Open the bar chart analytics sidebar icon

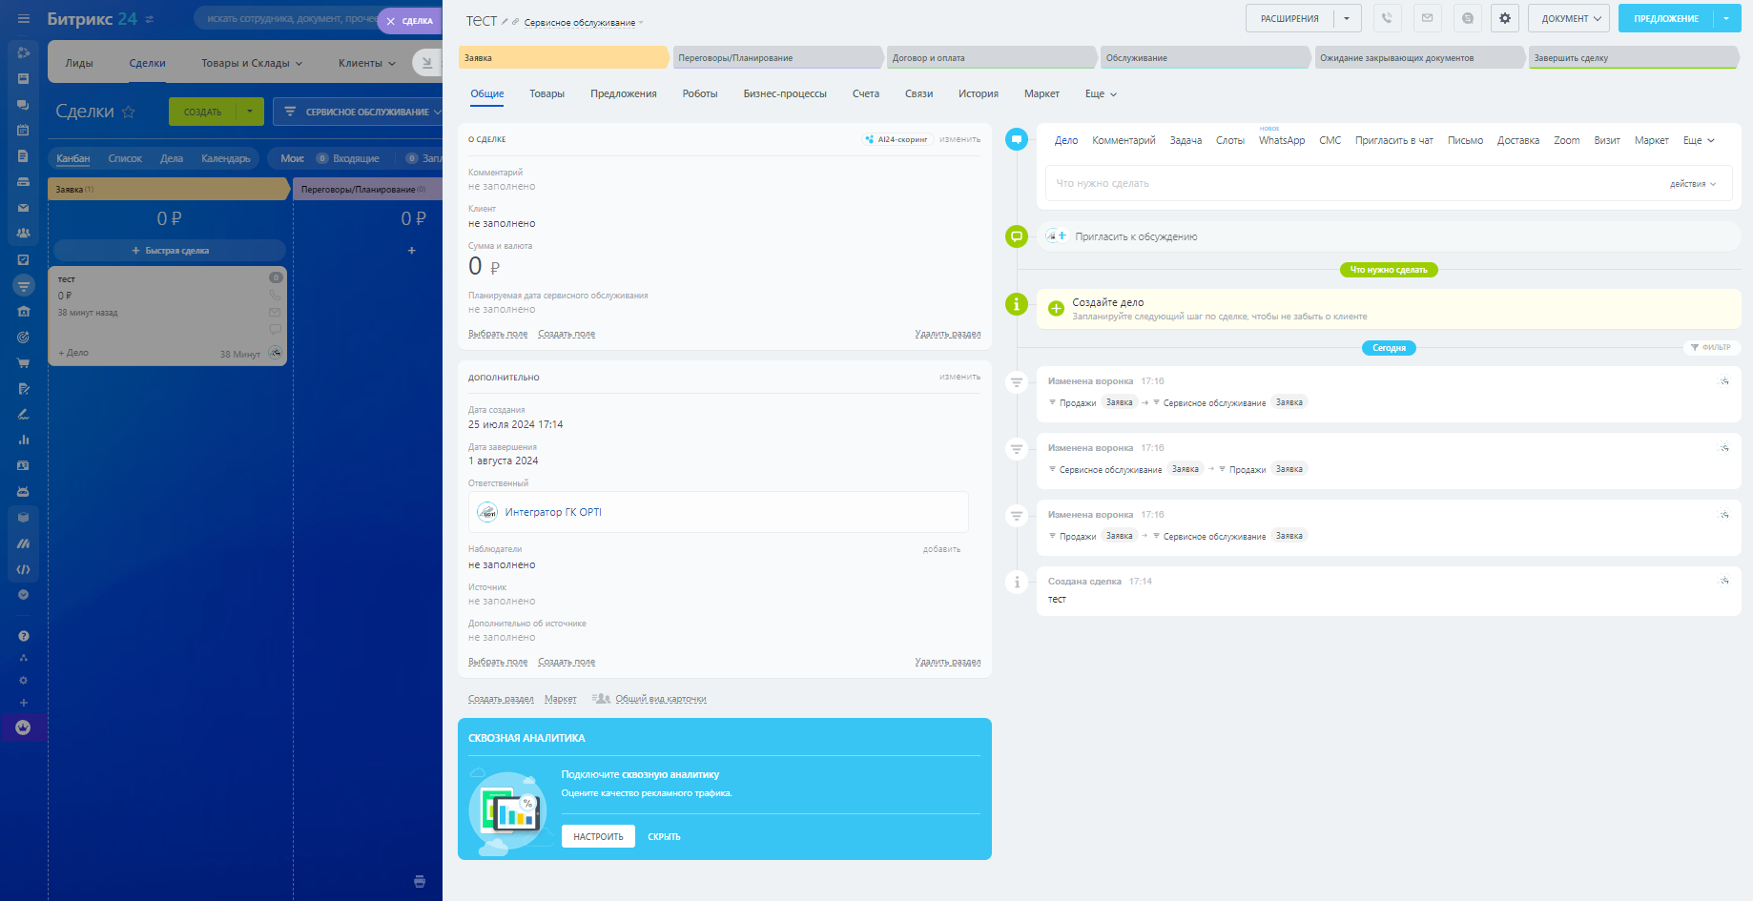pyautogui.click(x=24, y=440)
